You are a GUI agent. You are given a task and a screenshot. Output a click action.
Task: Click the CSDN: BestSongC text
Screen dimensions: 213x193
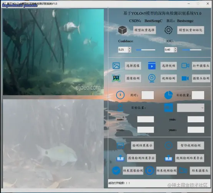tap(146, 21)
